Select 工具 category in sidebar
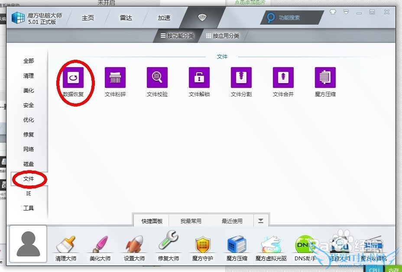The width and height of the screenshot is (402, 272). tap(29, 208)
